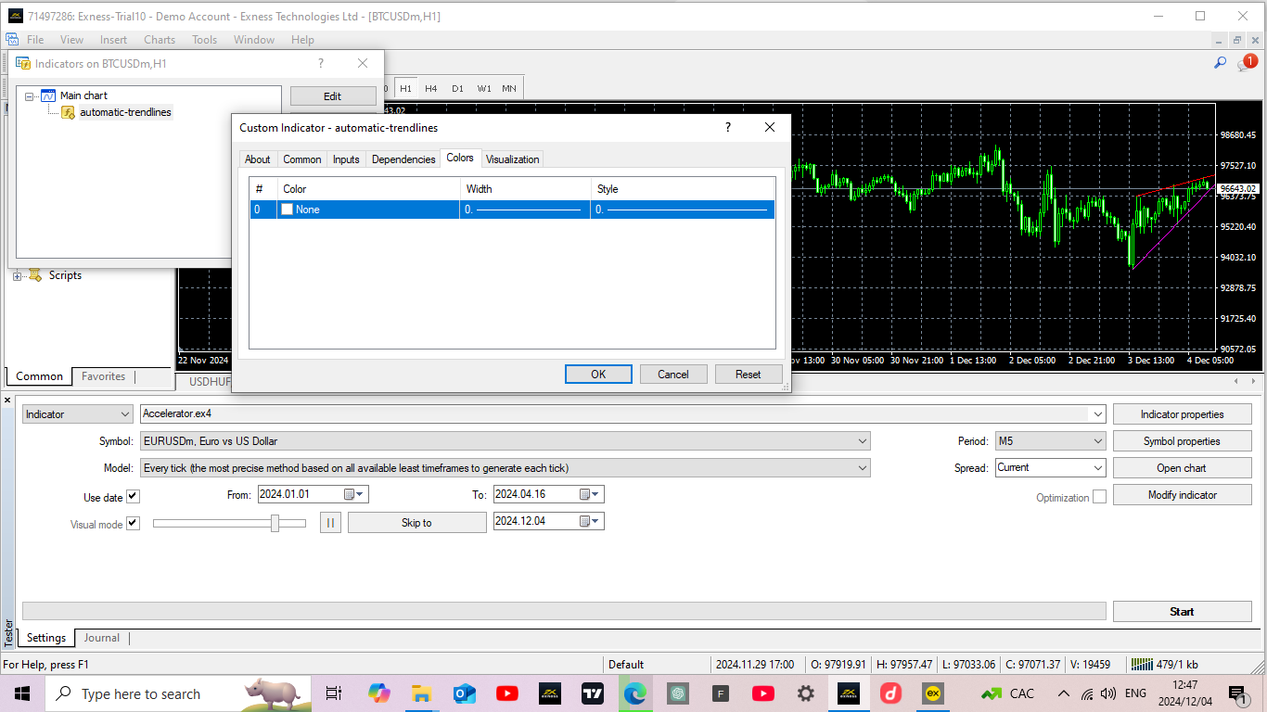The image size is (1267, 712).
Task: Switch to Microsoft Edge in taskbar
Action: 634,693
